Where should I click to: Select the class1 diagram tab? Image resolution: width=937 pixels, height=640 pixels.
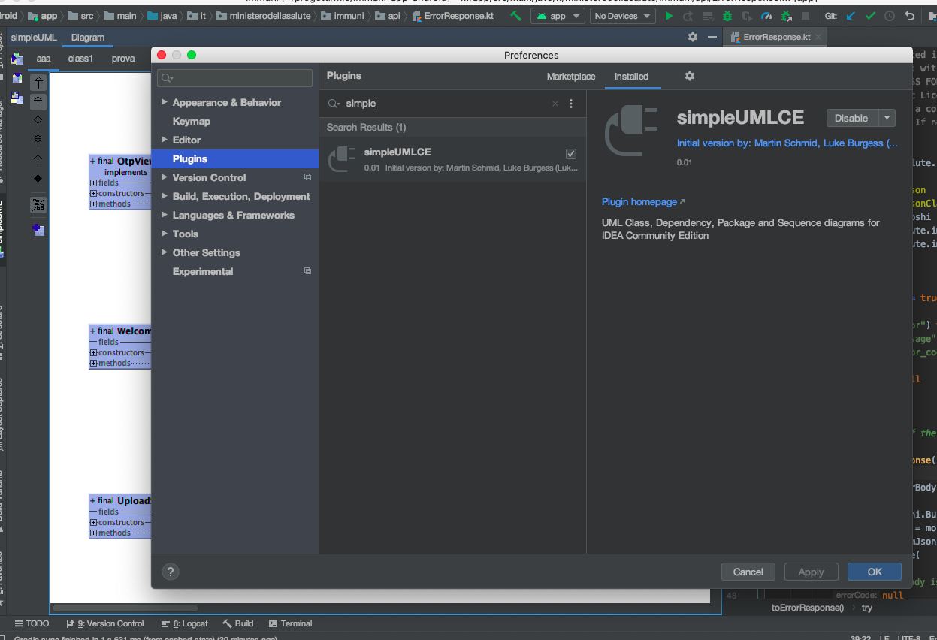[80, 58]
